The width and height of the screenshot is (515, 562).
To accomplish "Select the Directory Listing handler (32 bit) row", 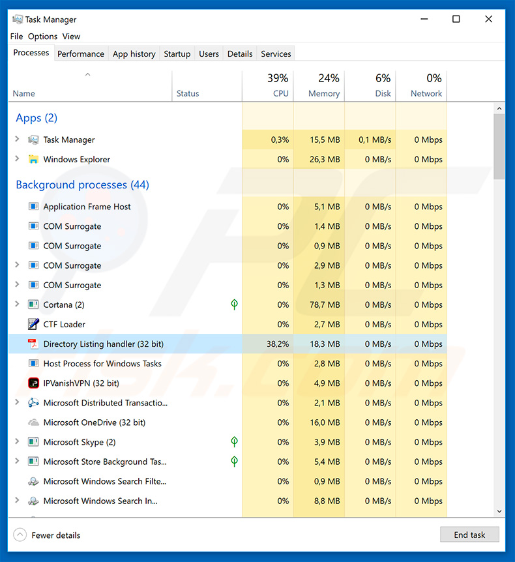I will tap(228, 344).
